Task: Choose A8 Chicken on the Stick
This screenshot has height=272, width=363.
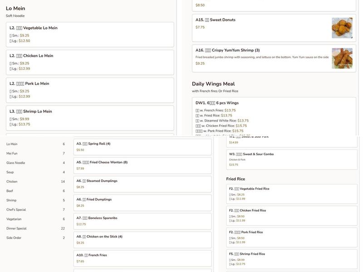Action: pyautogui.click(x=142, y=240)
